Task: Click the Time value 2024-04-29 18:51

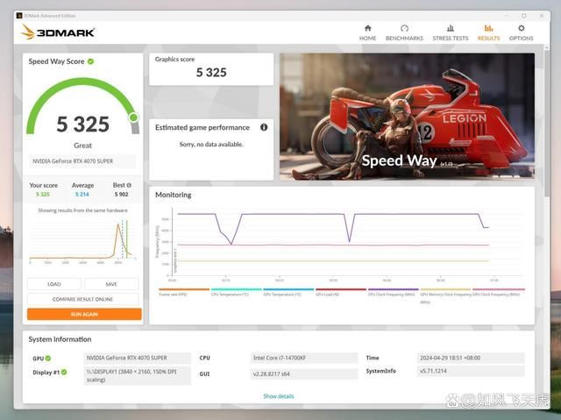Action: (x=471, y=358)
